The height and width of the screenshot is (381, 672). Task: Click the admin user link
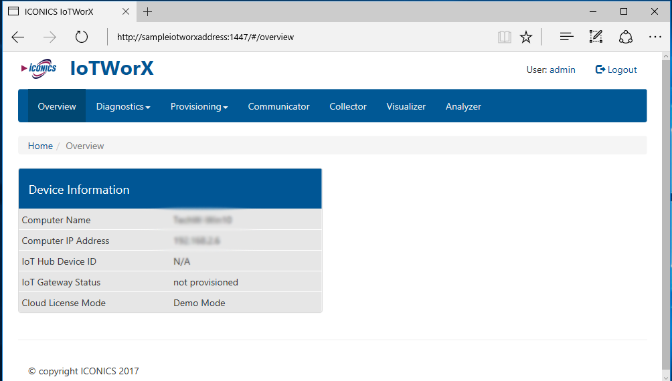coord(562,70)
